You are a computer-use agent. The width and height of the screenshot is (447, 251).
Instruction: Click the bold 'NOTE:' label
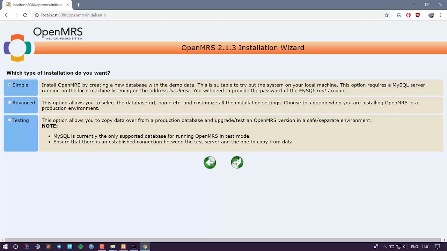pos(50,126)
